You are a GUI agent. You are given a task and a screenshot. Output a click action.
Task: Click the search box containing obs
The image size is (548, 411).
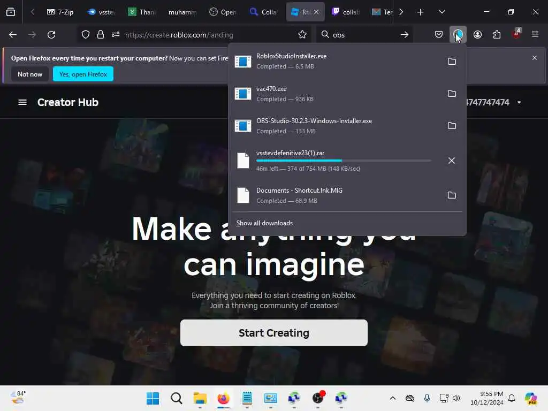pos(363,35)
